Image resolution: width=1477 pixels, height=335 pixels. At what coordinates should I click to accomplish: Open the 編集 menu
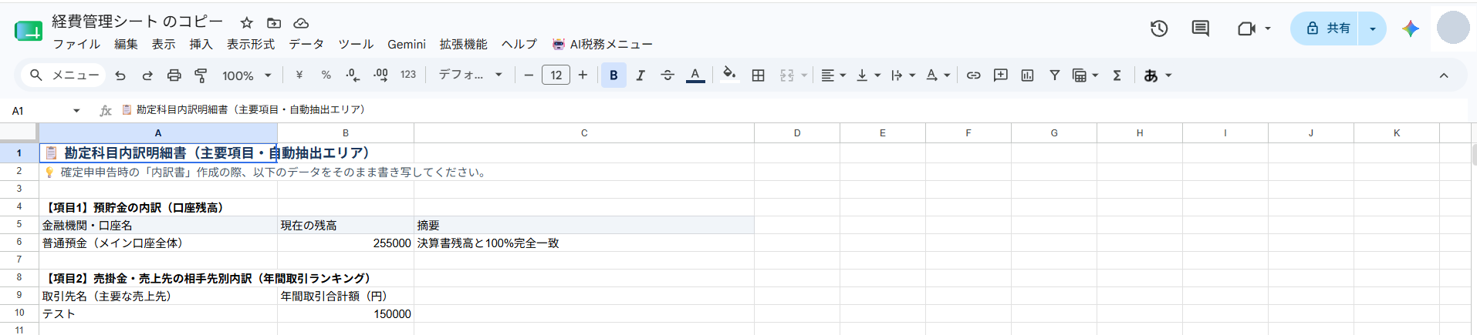126,45
